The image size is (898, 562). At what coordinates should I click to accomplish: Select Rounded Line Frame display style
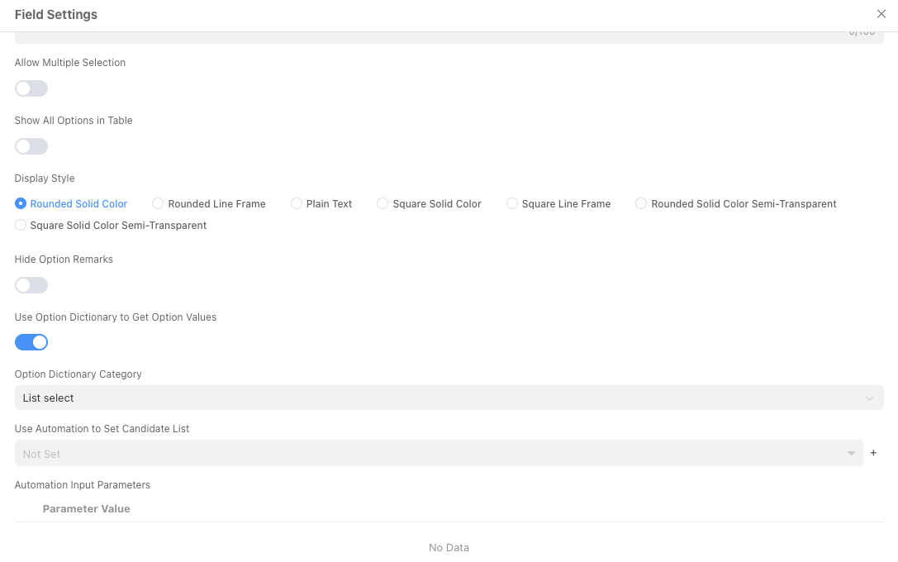(x=157, y=203)
